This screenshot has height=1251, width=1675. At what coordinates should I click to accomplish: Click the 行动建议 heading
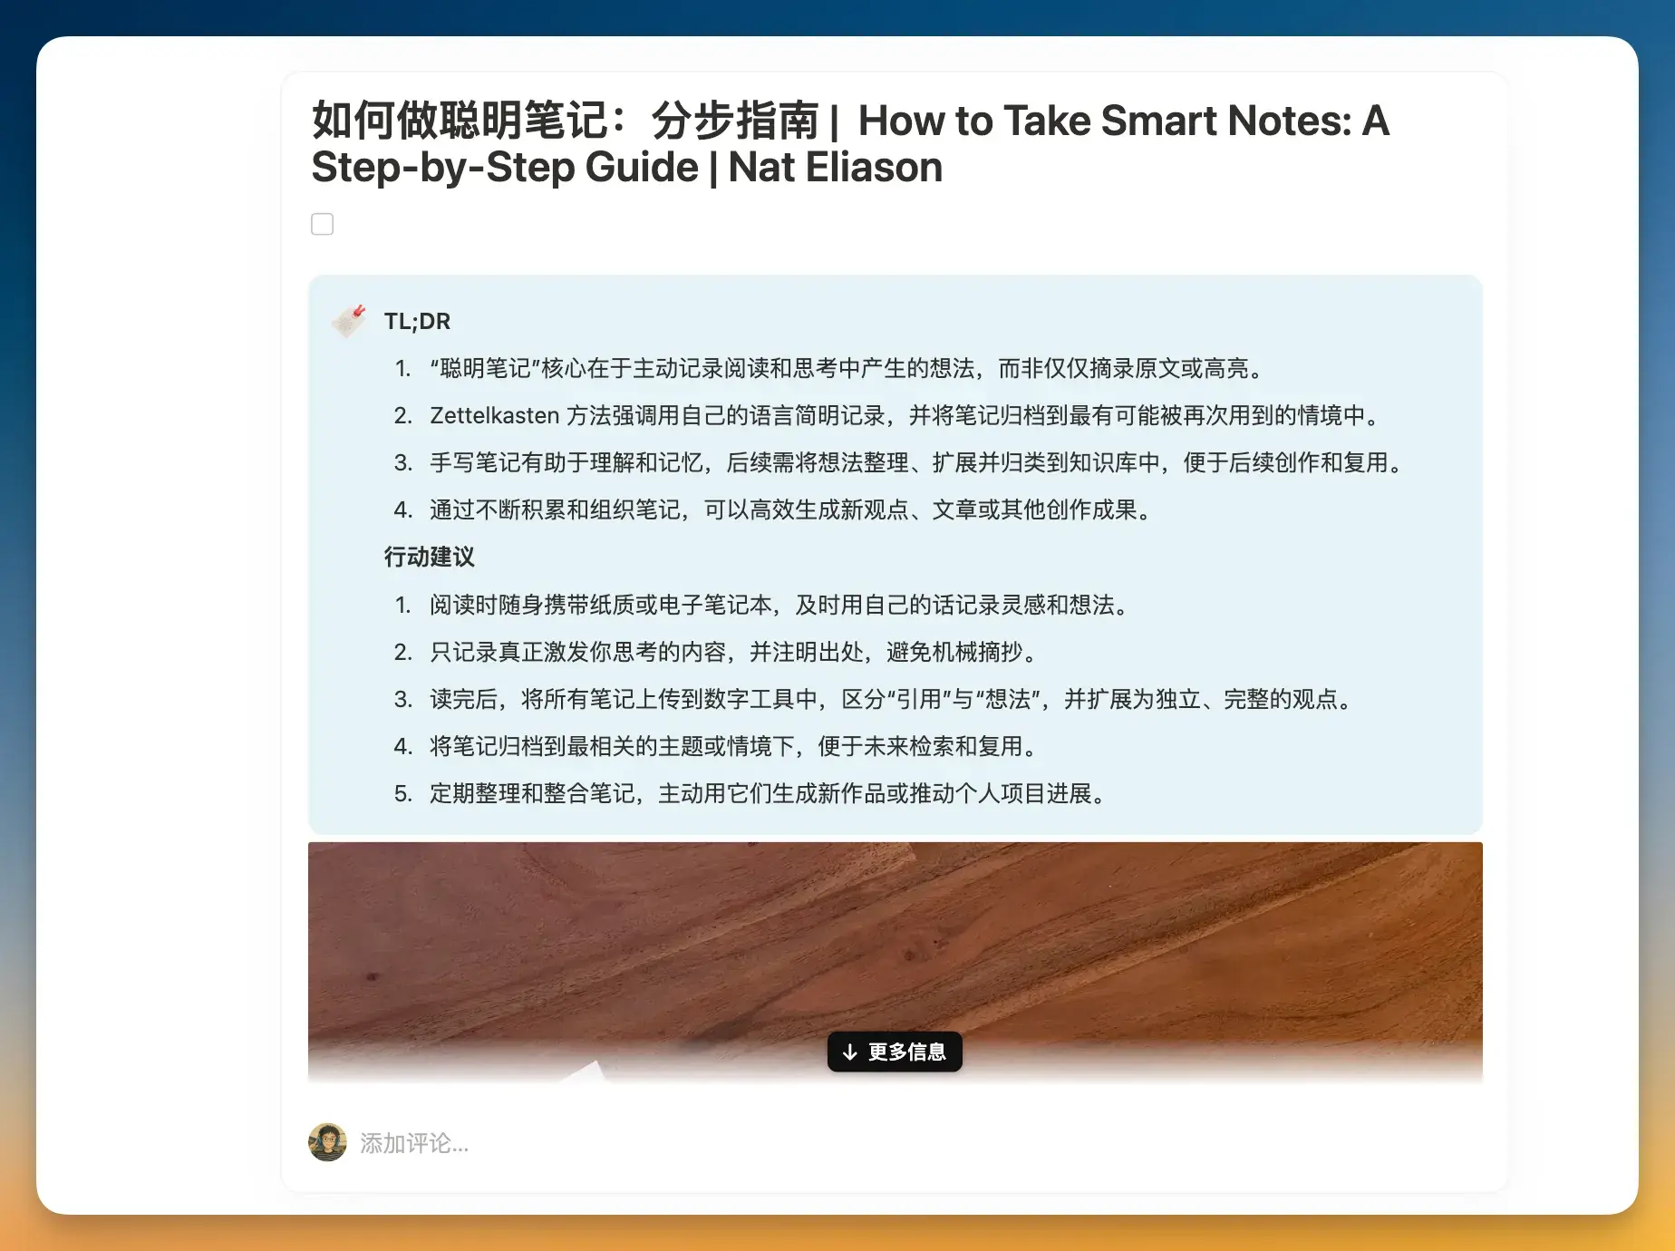(x=429, y=557)
